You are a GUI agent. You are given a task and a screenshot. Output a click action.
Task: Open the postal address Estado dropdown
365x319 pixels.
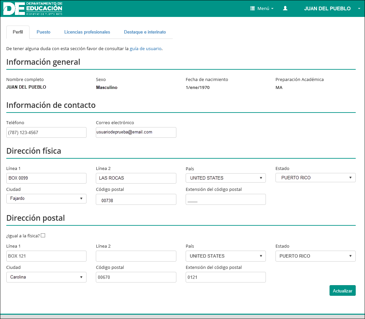click(315, 256)
